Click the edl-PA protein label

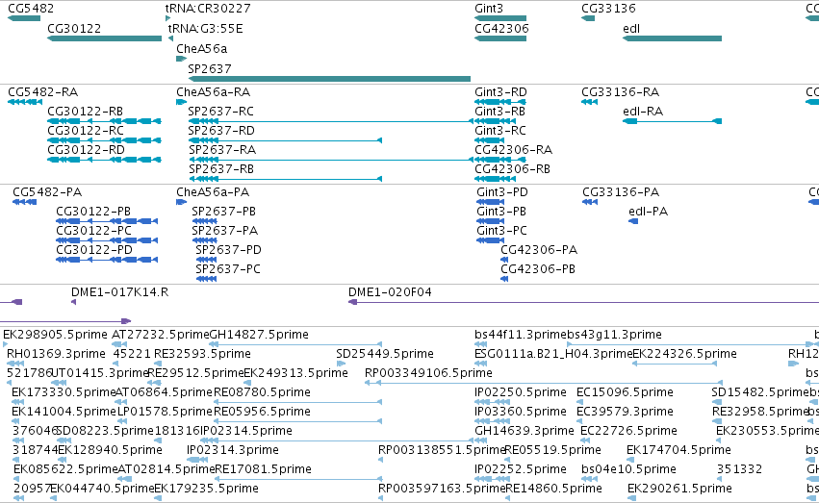pos(649,212)
